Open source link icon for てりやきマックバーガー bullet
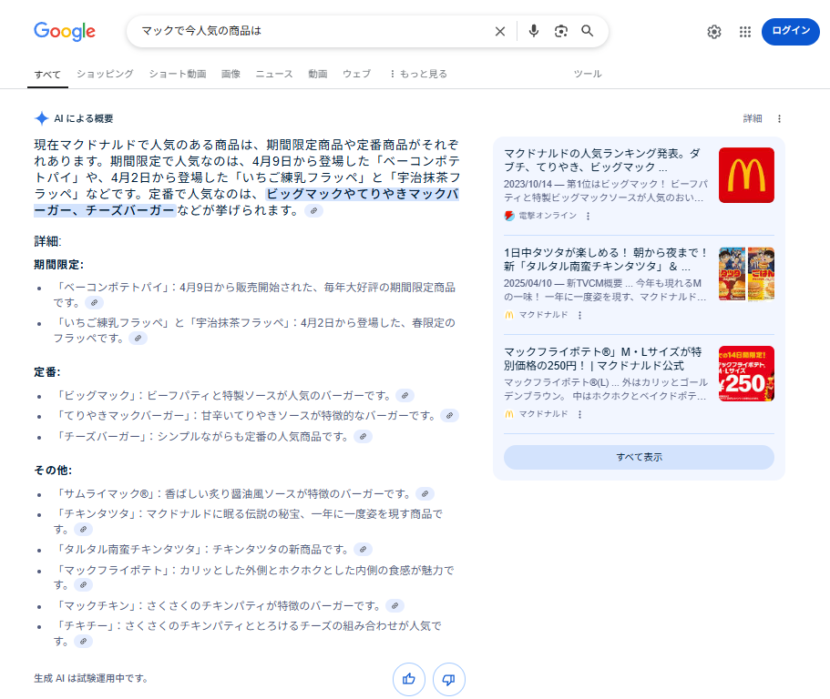This screenshot has height=699, width=830. (x=449, y=416)
